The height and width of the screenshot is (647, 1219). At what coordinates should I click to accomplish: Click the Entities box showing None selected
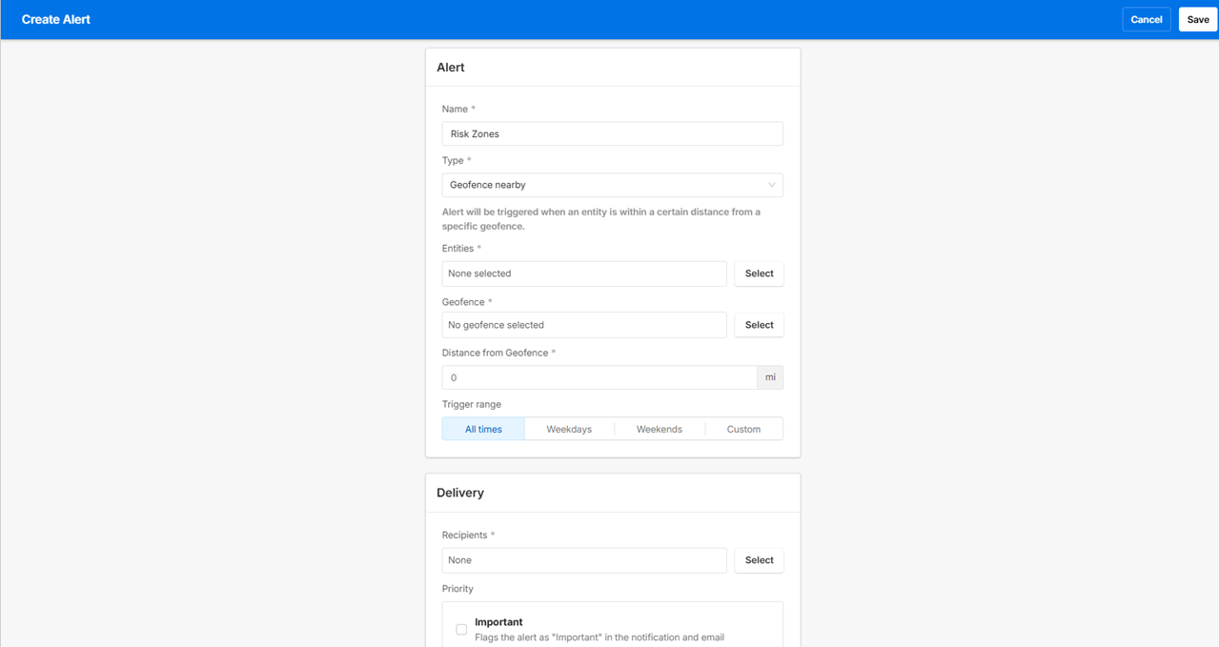583,273
